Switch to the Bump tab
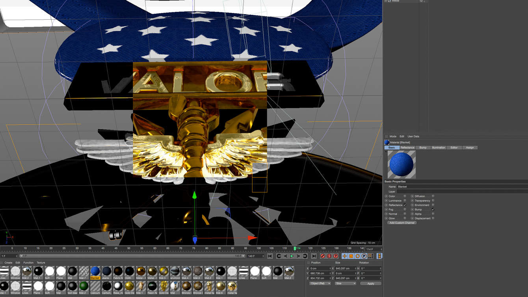Screen dimensions: 528x297 click(423, 148)
